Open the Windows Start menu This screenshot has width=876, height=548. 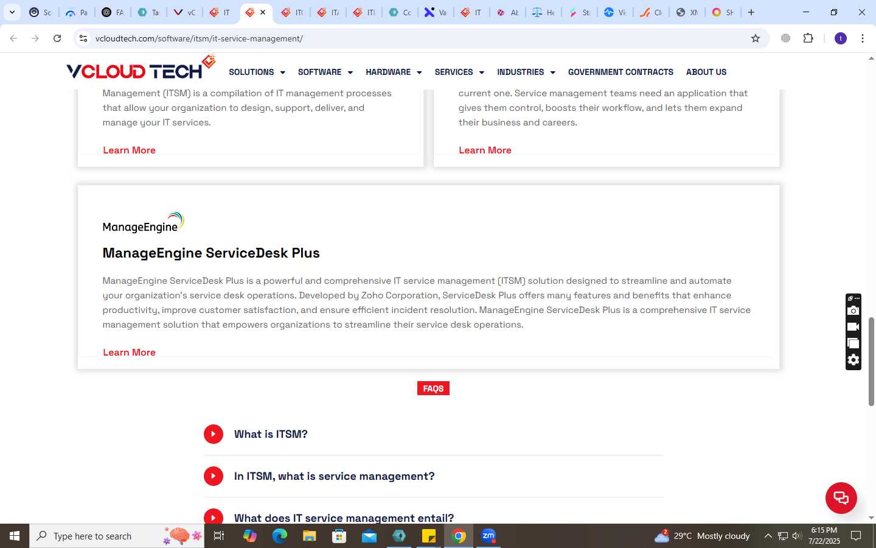(x=15, y=536)
